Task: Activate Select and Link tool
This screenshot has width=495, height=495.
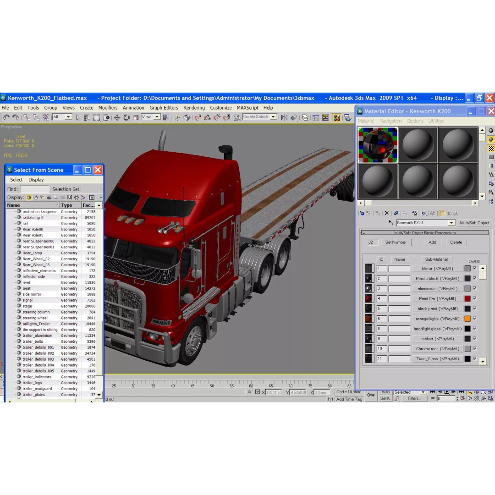Action: [27, 118]
